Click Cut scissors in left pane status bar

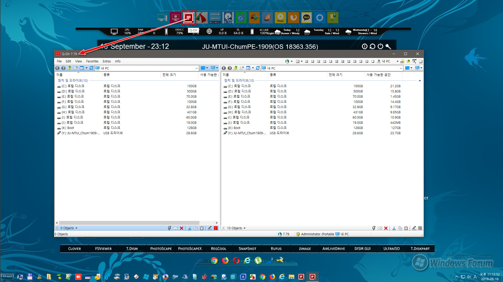click(190, 228)
